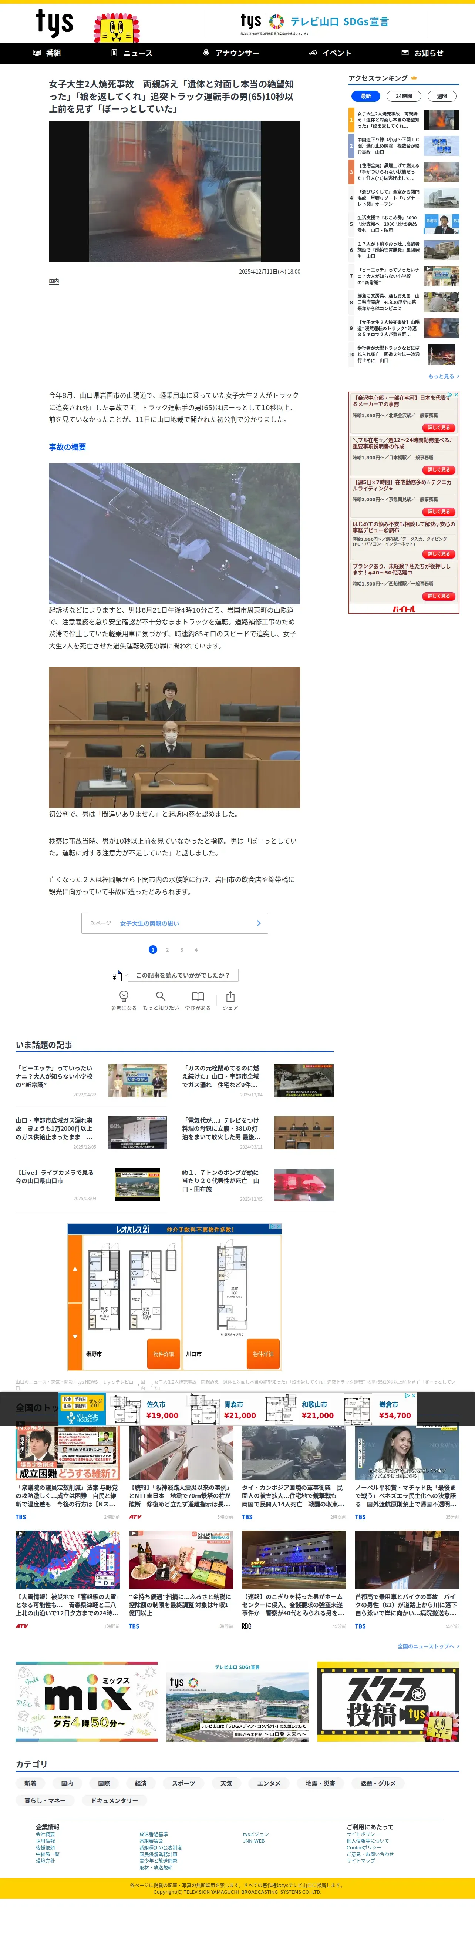
Task: Select the 国際 category chip
Action: point(104,1783)
